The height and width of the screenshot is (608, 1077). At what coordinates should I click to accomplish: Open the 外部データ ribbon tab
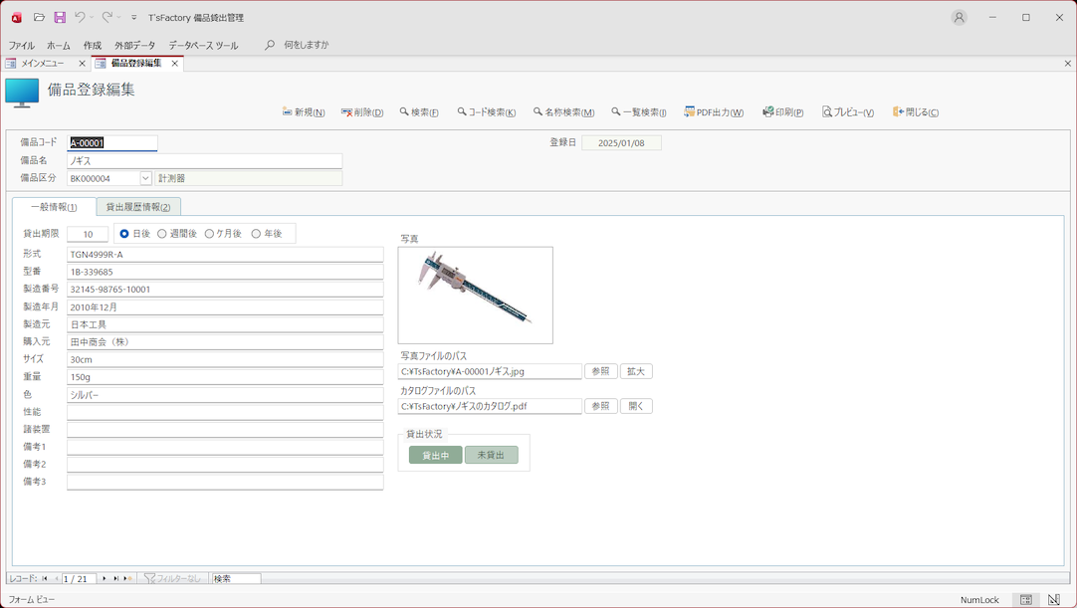pyautogui.click(x=134, y=45)
